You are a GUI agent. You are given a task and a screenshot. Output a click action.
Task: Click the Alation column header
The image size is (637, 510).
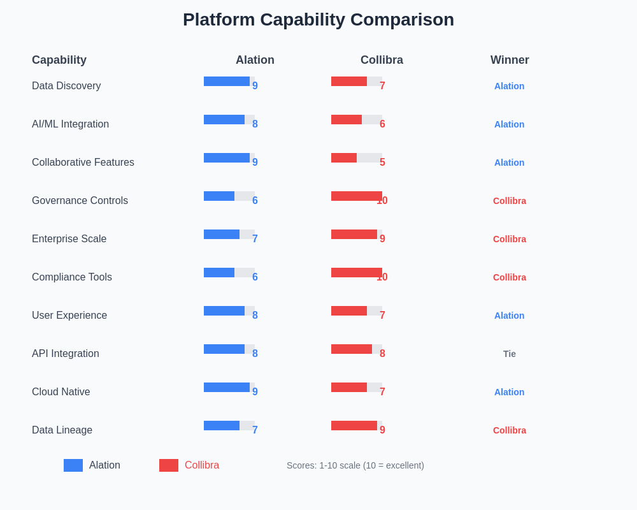point(255,60)
